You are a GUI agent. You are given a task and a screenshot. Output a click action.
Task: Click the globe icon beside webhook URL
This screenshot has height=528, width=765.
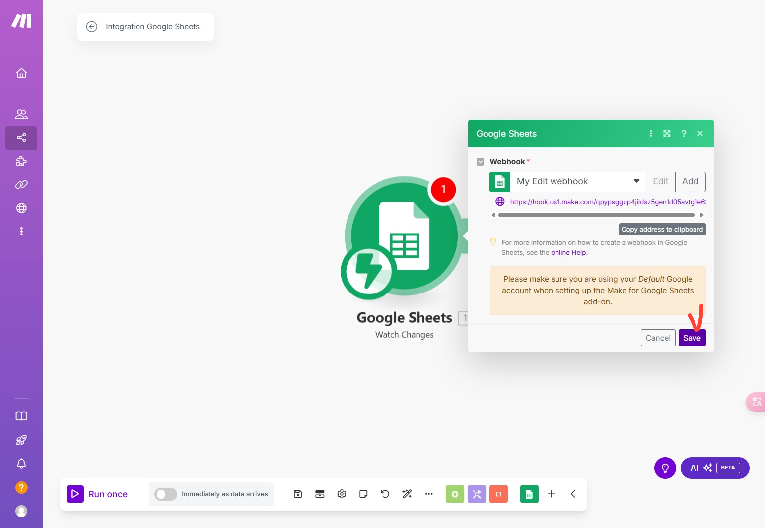click(x=500, y=202)
